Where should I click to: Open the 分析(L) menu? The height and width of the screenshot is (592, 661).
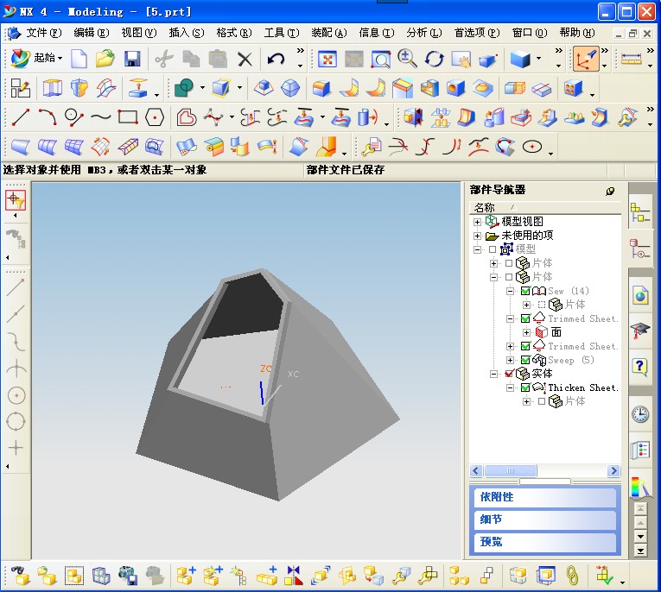pyautogui.click(x=424, y=33)
